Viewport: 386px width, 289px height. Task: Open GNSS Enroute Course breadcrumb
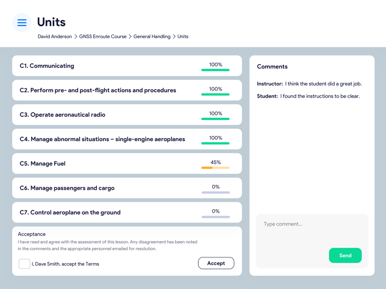[x=103, y=37]
